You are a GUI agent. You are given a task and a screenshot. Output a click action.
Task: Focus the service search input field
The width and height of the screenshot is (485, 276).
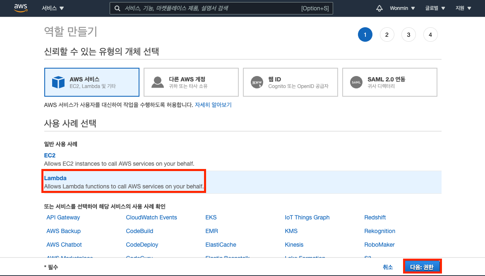pos(221,8)
